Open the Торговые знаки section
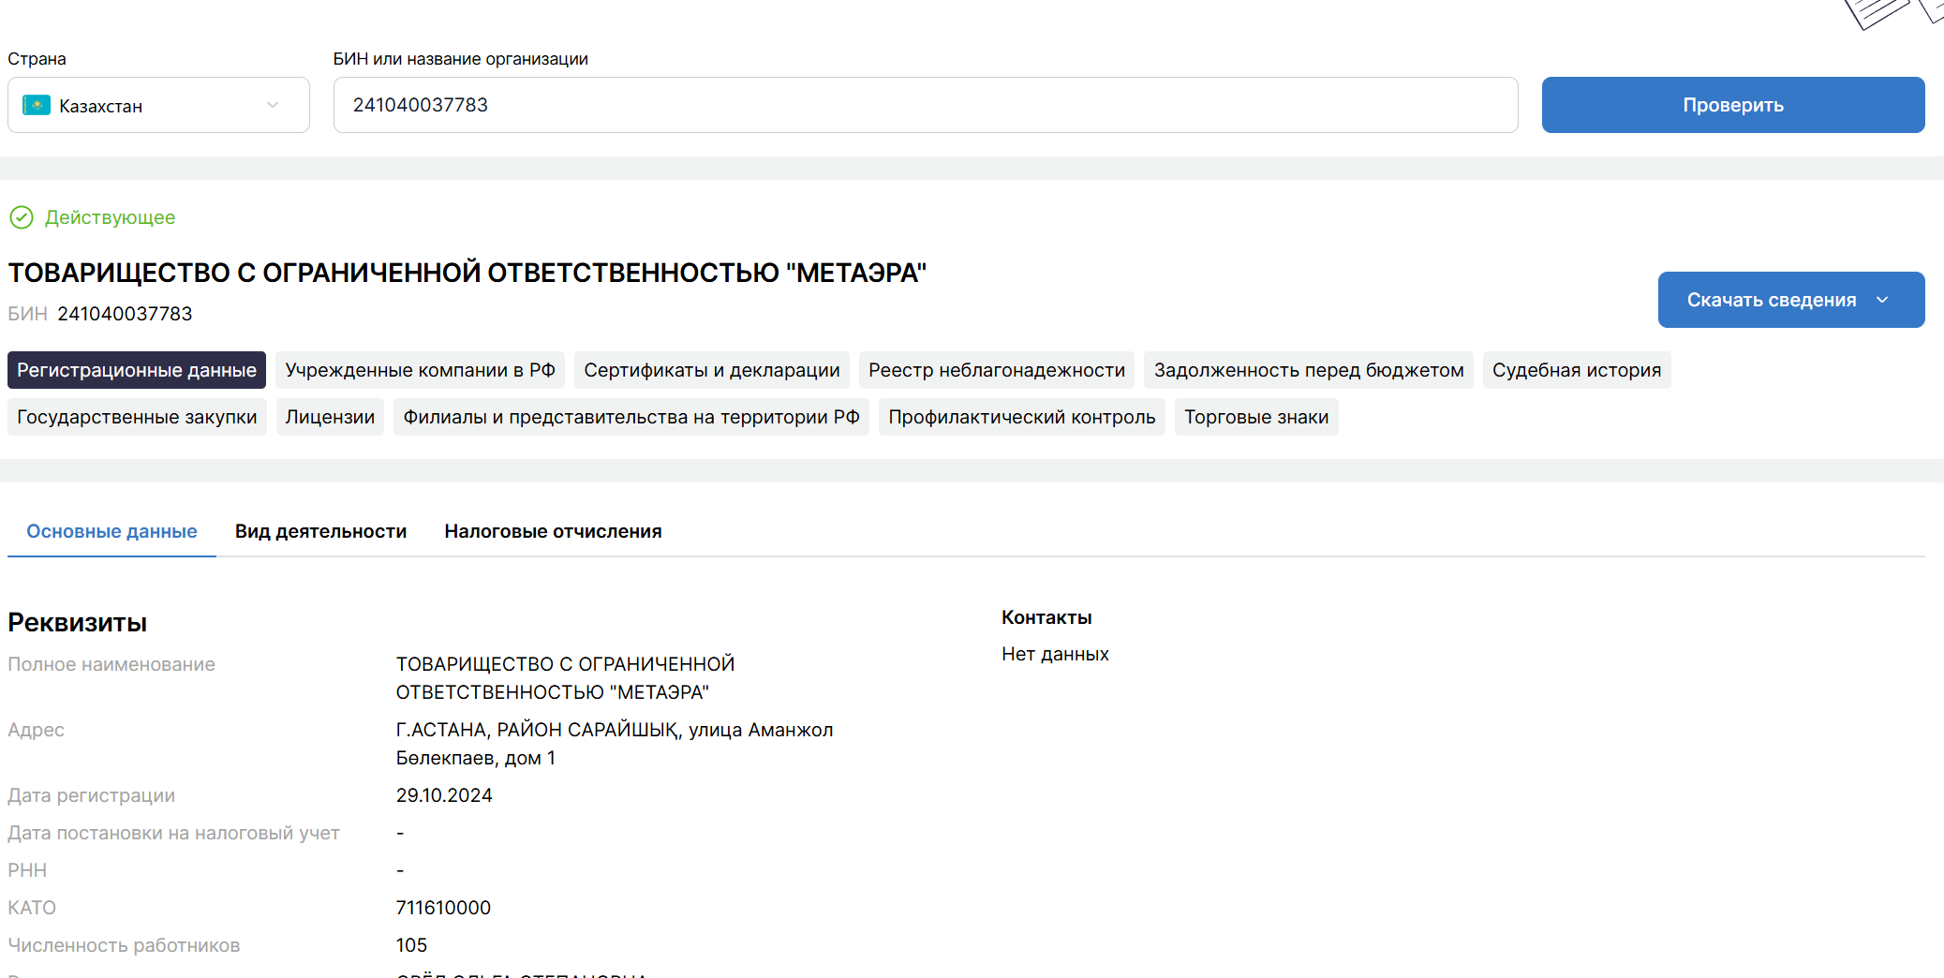This screenshot has width=1944, height=978. click(1255, 417)
